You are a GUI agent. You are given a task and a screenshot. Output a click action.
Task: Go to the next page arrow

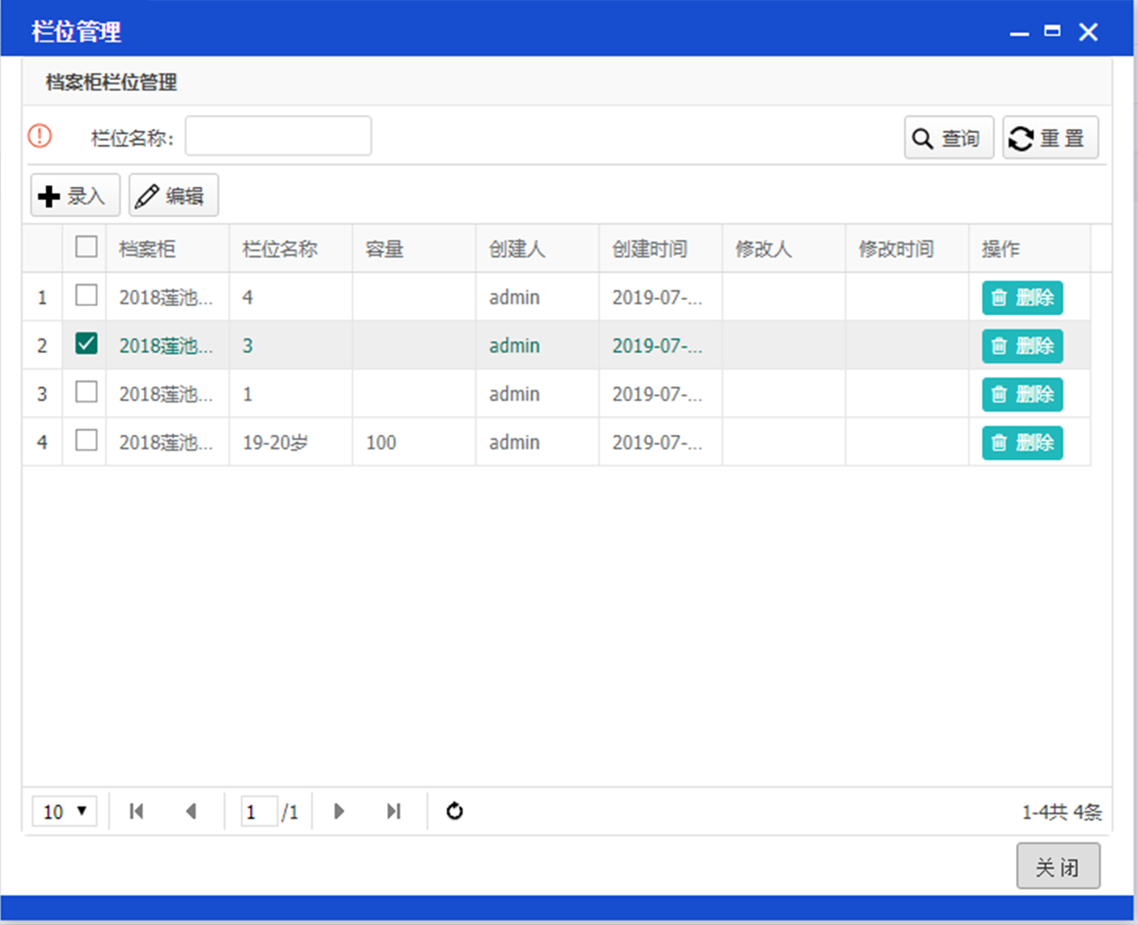339,811
